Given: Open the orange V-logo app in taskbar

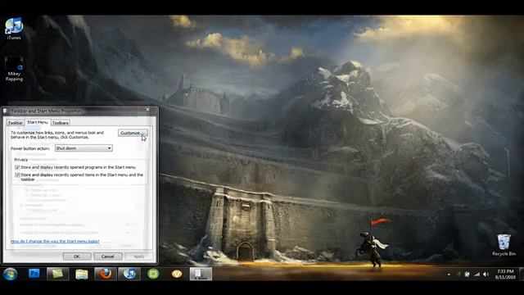Looking at the screenshot, I should pyautogui.click(x=177, y=274).
